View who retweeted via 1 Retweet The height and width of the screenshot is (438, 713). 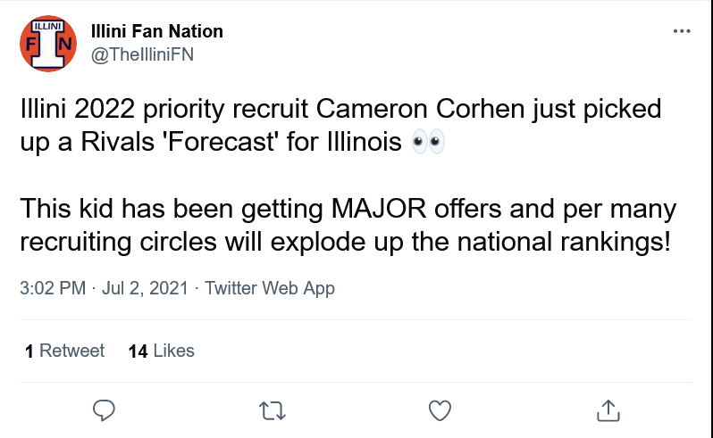[x=65, y=351]
